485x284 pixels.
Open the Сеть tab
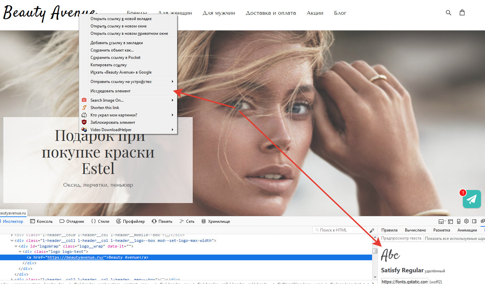[187, 221]
